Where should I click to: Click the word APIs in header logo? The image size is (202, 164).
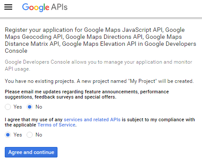(x=59, y=7)
